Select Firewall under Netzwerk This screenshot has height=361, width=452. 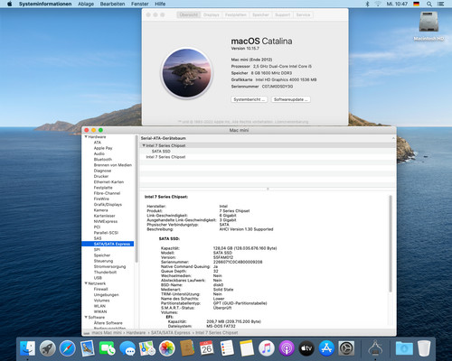pyautogui.click(x=100, y=289)
